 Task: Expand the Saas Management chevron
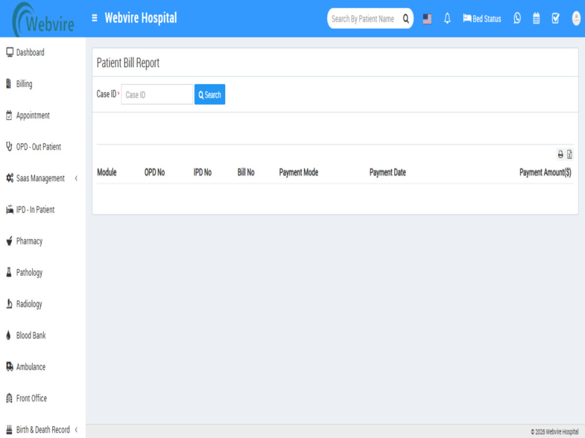(76, 178)
